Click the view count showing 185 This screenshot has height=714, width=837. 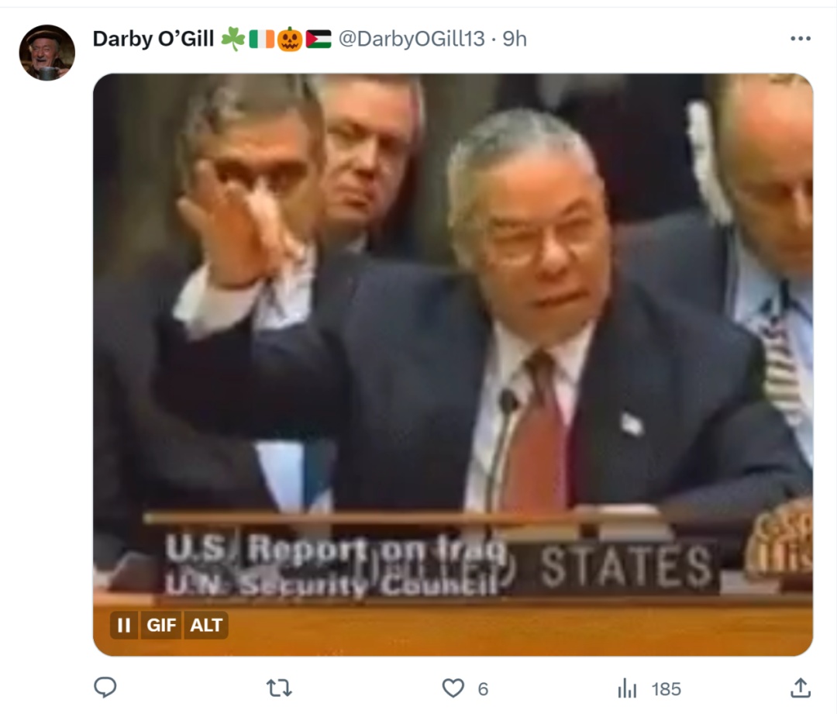click(666, 689)
